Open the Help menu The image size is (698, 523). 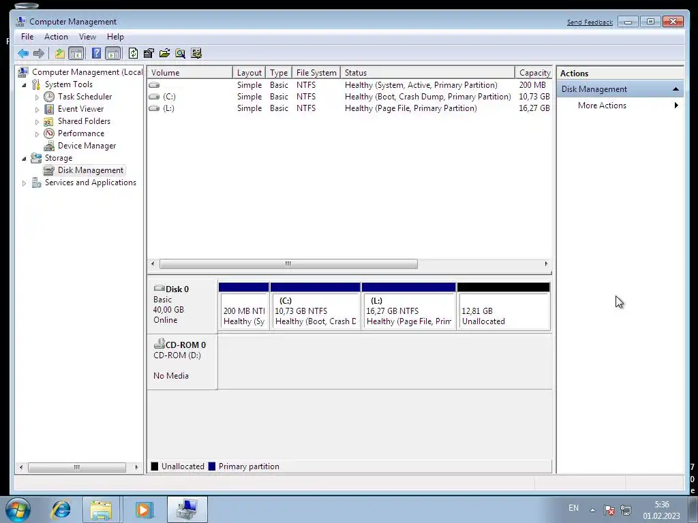point(115,37)
